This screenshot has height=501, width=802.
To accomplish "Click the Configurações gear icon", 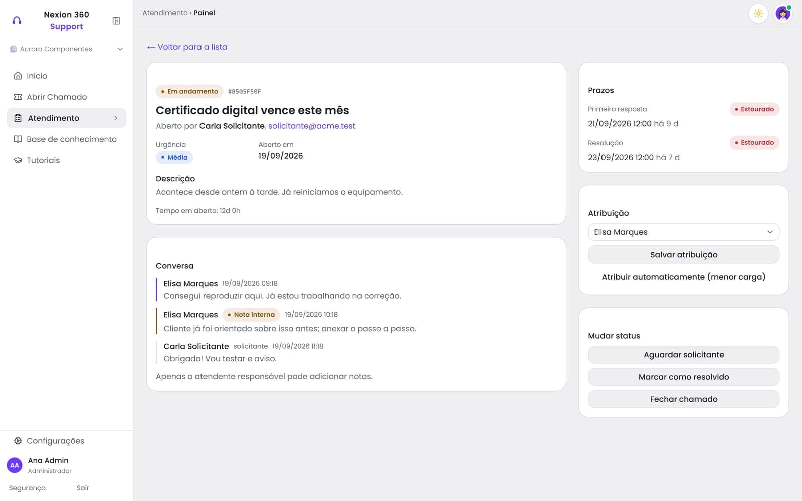I will coord(18,441).
